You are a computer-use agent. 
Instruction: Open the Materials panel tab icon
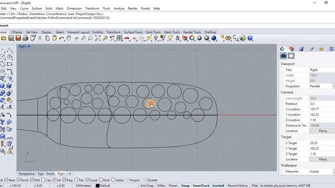[301, 49]
